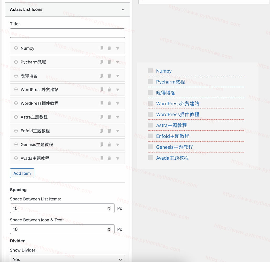This screenshot has width=270, height=262.
Task: Open the Enfold主题教程 preview link
Action: point(173,136)
